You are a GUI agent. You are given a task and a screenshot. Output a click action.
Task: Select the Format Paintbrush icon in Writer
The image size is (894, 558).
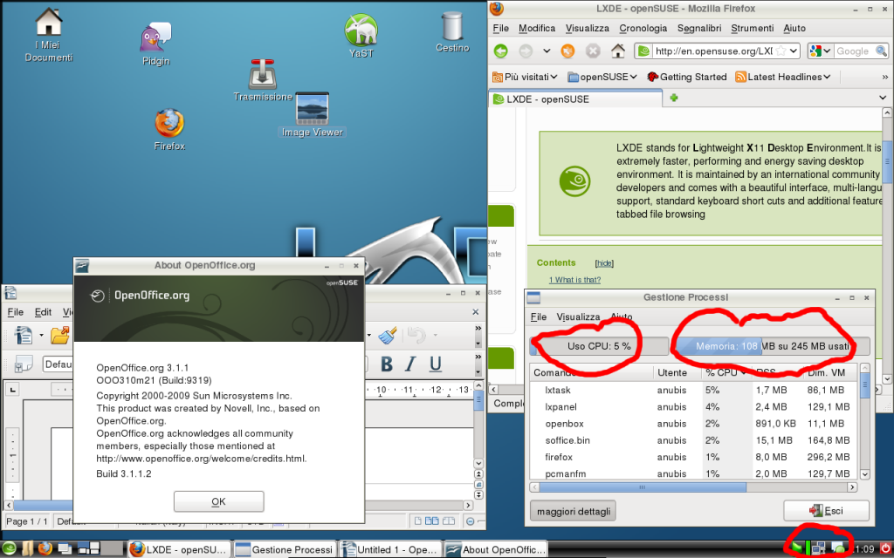pos(388,336)
